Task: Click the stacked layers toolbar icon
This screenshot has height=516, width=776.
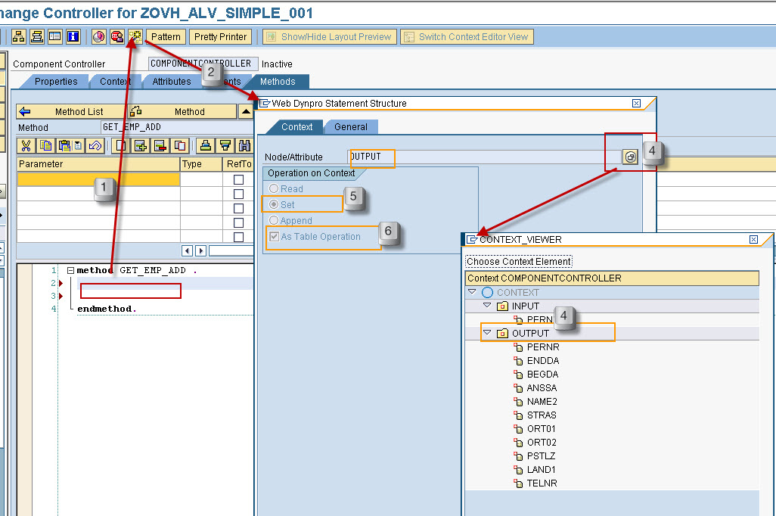Action: point(37,36)
